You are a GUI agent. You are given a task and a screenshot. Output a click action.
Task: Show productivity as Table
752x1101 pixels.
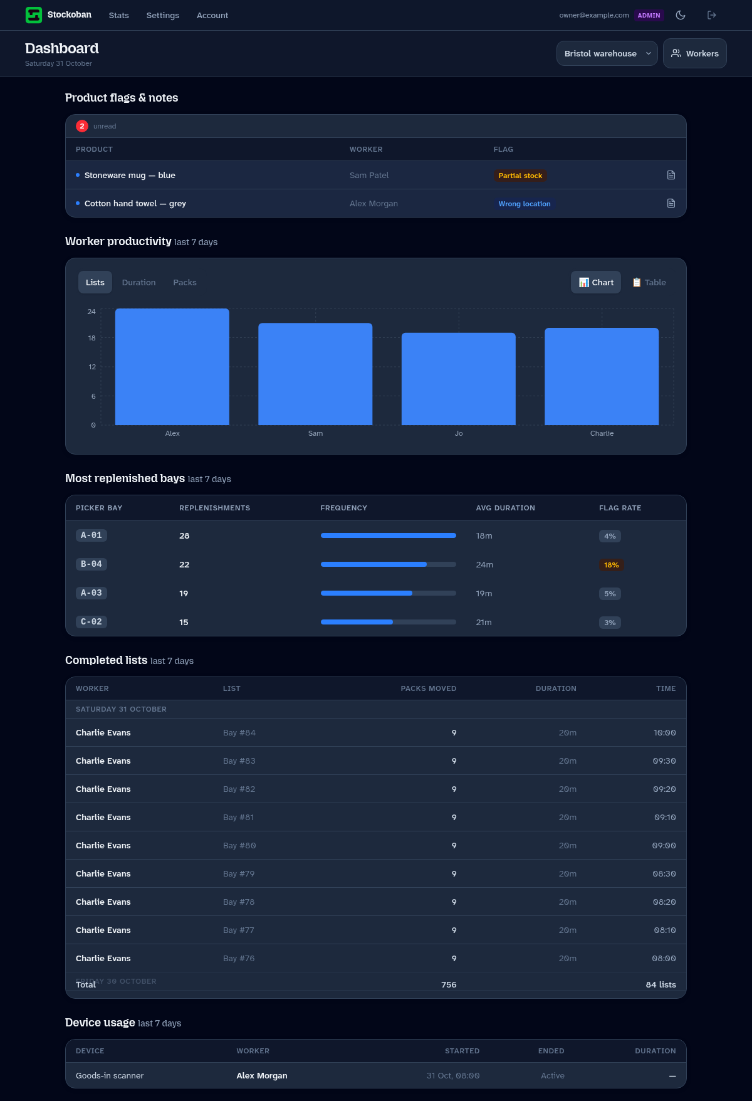(x=649, y=282)
